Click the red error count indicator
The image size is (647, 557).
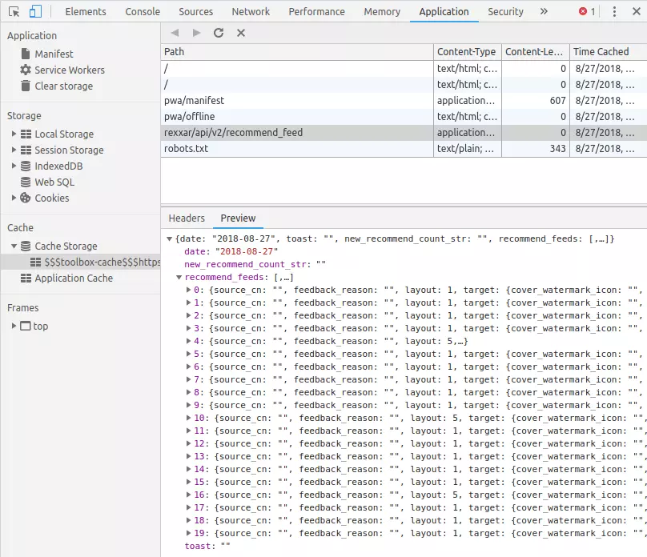587,11
